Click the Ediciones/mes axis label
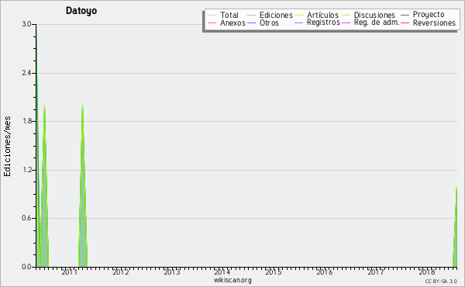This screenshot has height=287, width=465. (x=7, y=147)
